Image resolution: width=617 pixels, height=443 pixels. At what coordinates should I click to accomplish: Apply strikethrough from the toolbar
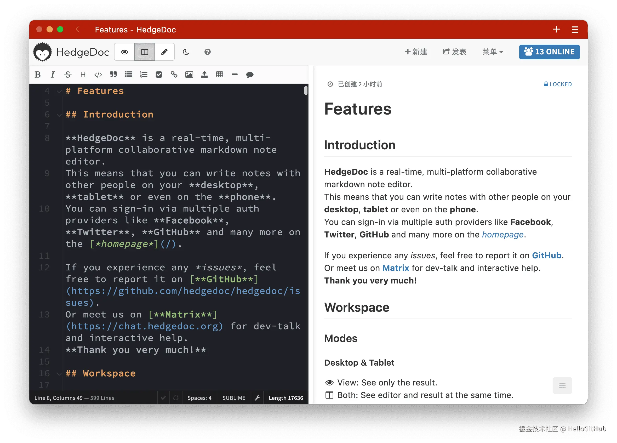pyautogui.click(x=68, y=75)
